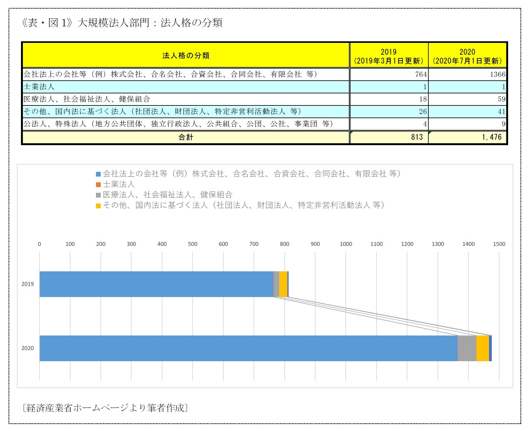Select the 士業法人 row in the table

[127, 86]
